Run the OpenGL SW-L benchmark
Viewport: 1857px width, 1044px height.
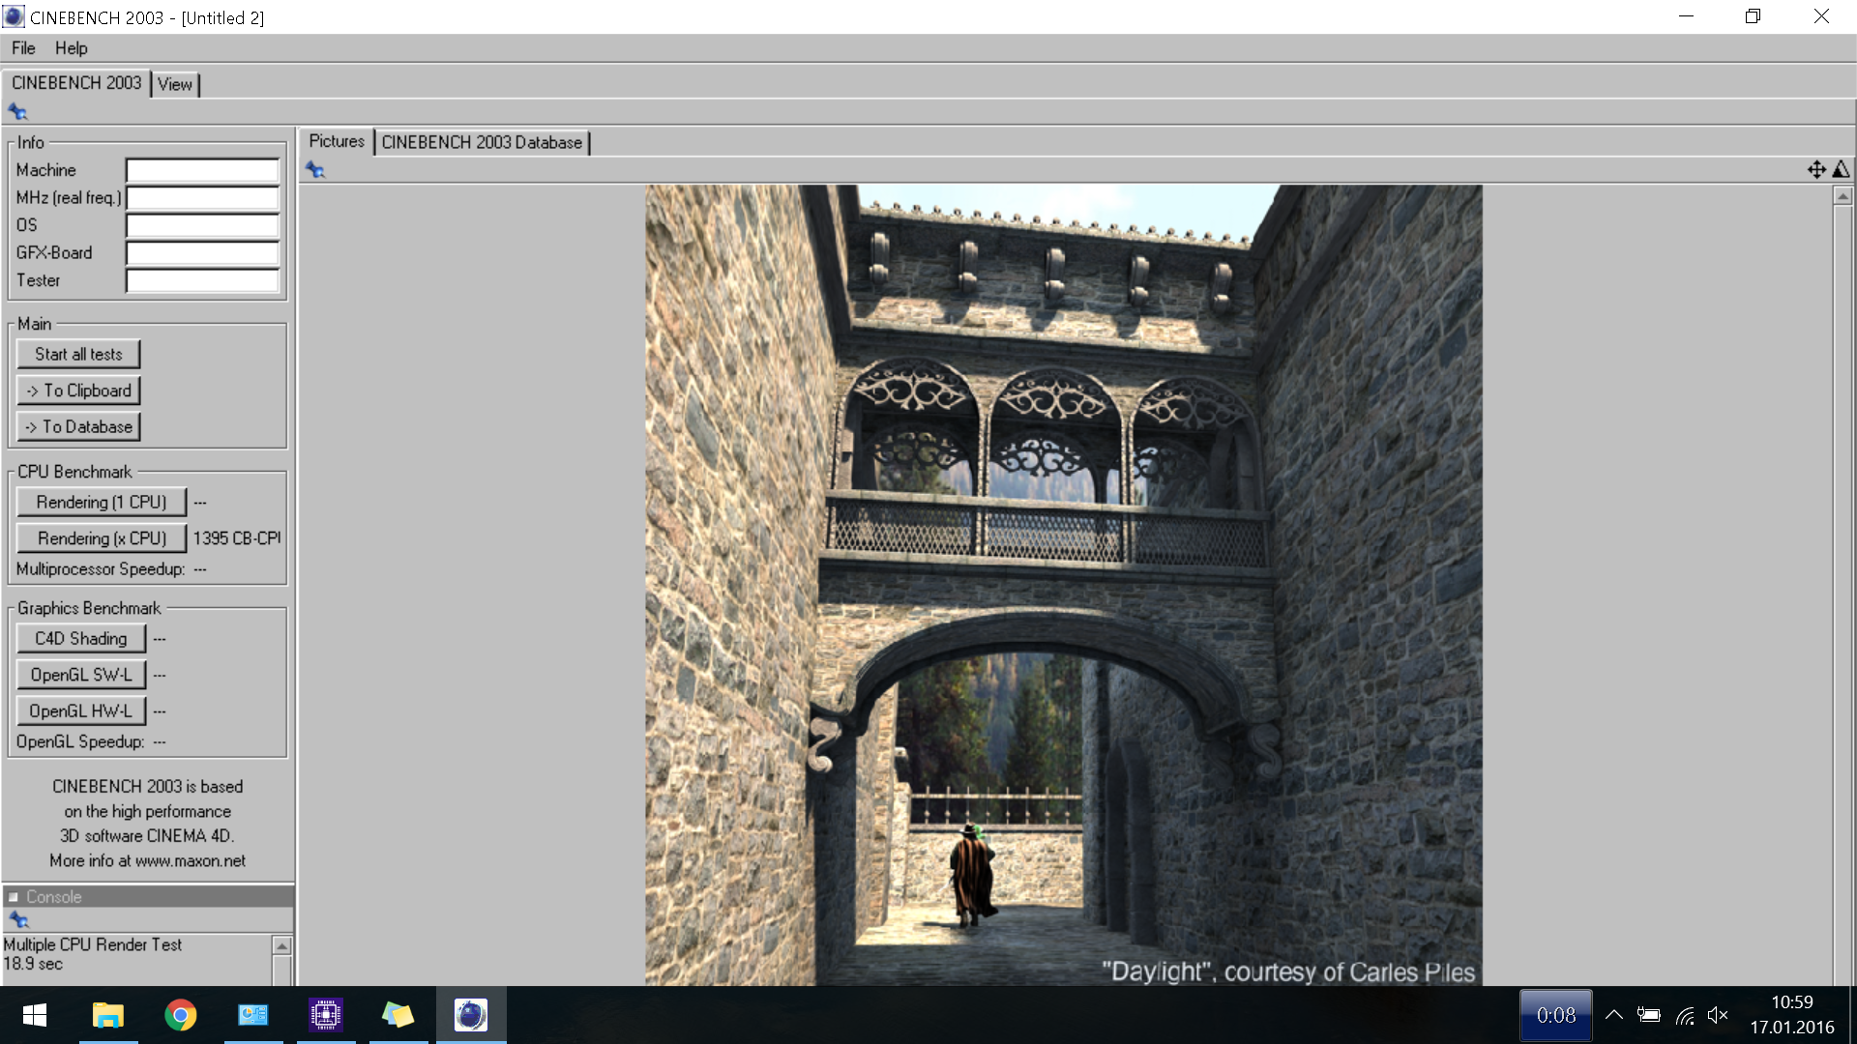[81, 675]
